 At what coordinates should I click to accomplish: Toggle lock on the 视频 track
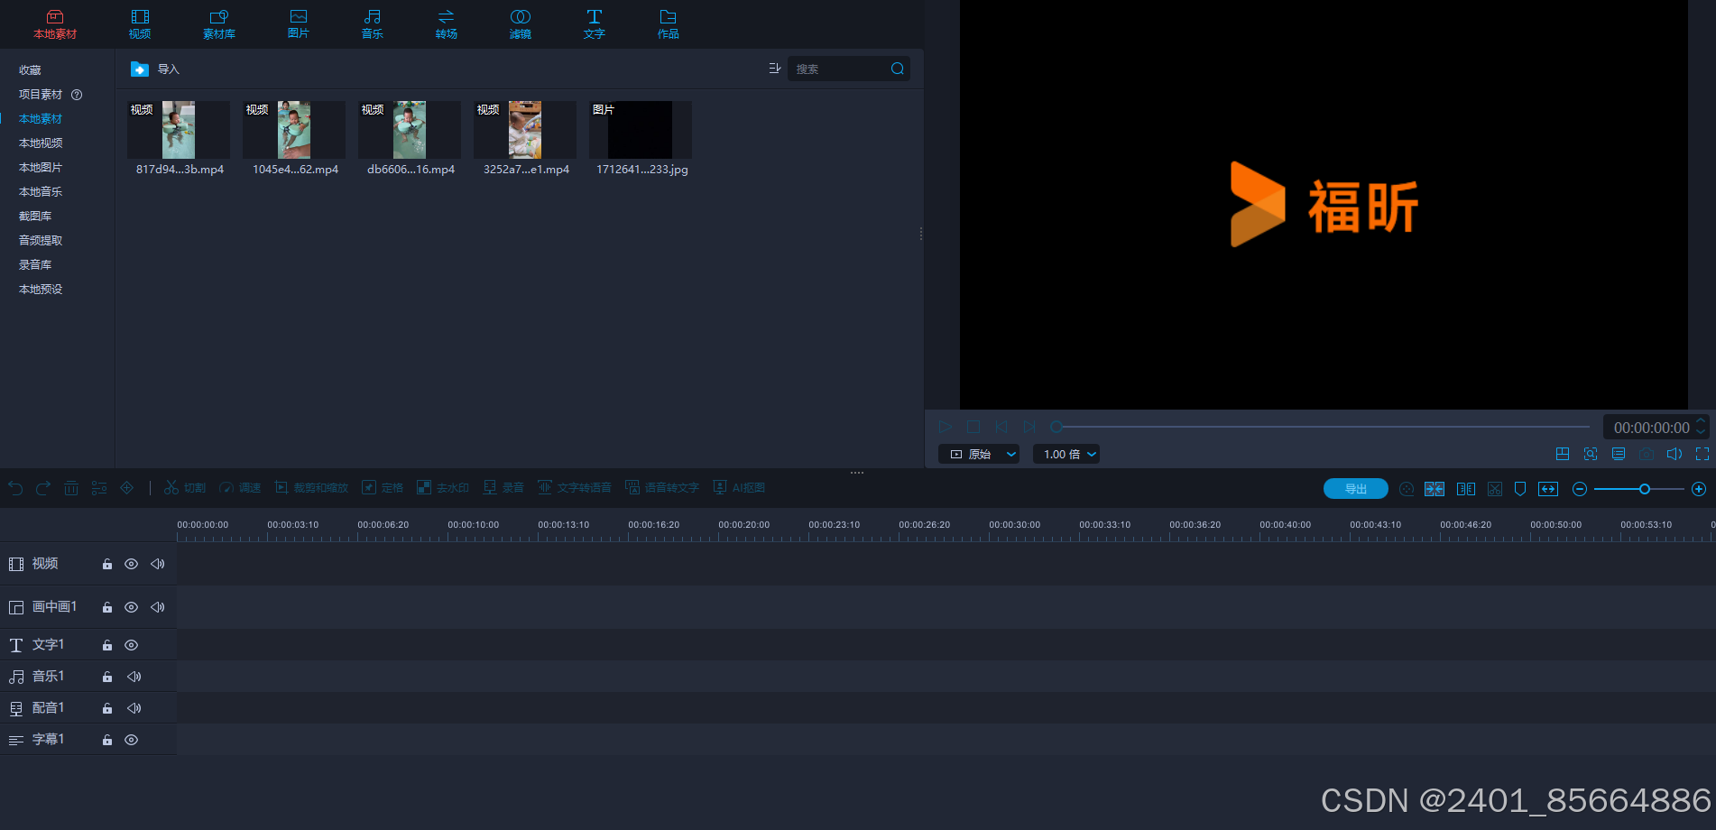coord(107,564)
